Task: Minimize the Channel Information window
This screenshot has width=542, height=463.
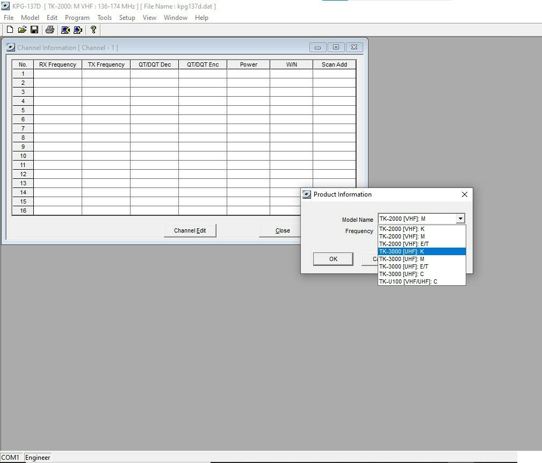Action: [x=317, y=47]
